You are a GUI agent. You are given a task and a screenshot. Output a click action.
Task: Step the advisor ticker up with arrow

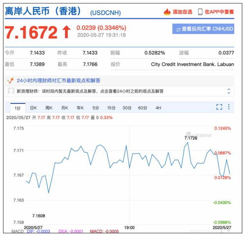pyautogui.click(x=229, y=89)
